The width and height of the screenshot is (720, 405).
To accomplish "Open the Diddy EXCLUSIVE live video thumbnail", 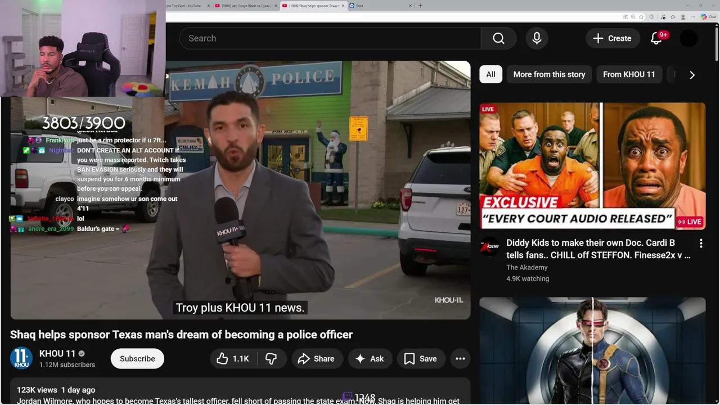I will [x=592, y=166].
